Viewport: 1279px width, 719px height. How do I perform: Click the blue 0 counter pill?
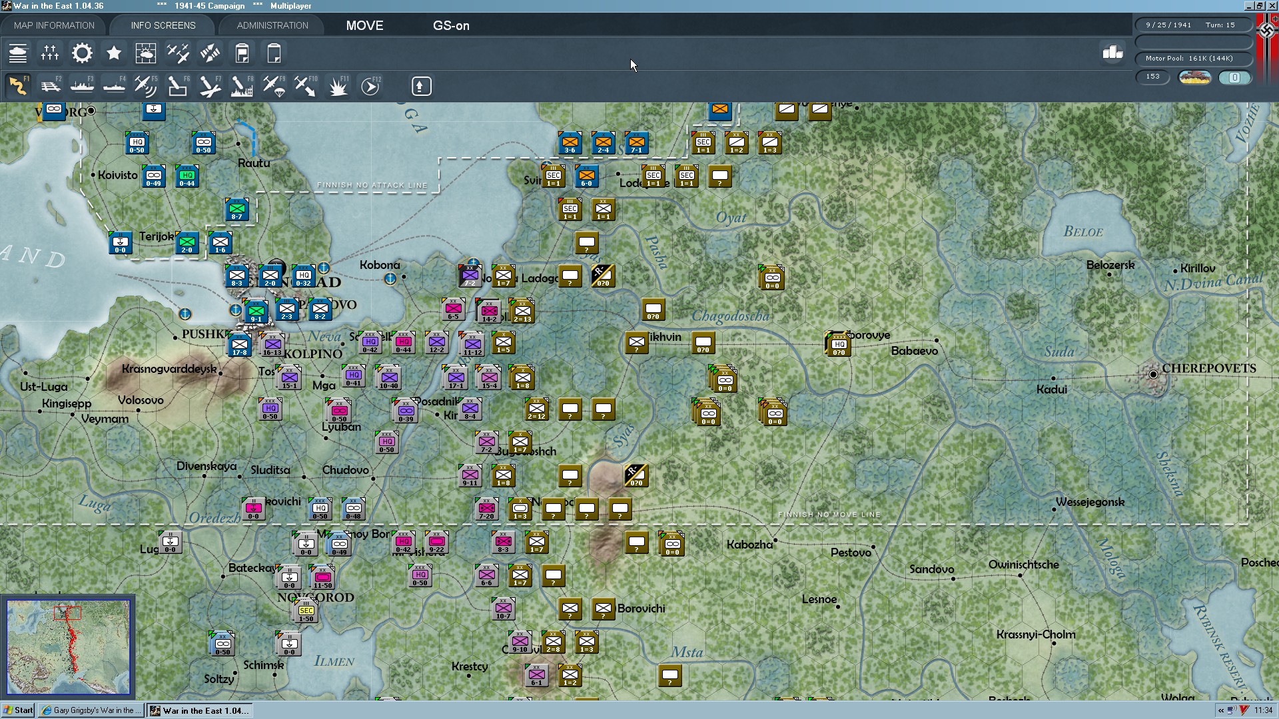tap(1234, 77)
